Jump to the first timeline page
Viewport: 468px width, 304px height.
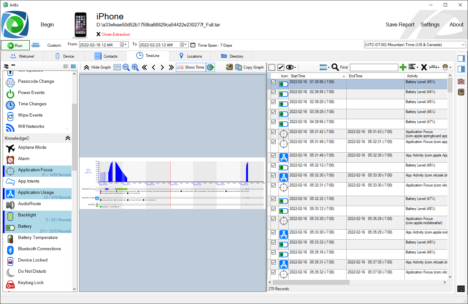coord(145,67)
